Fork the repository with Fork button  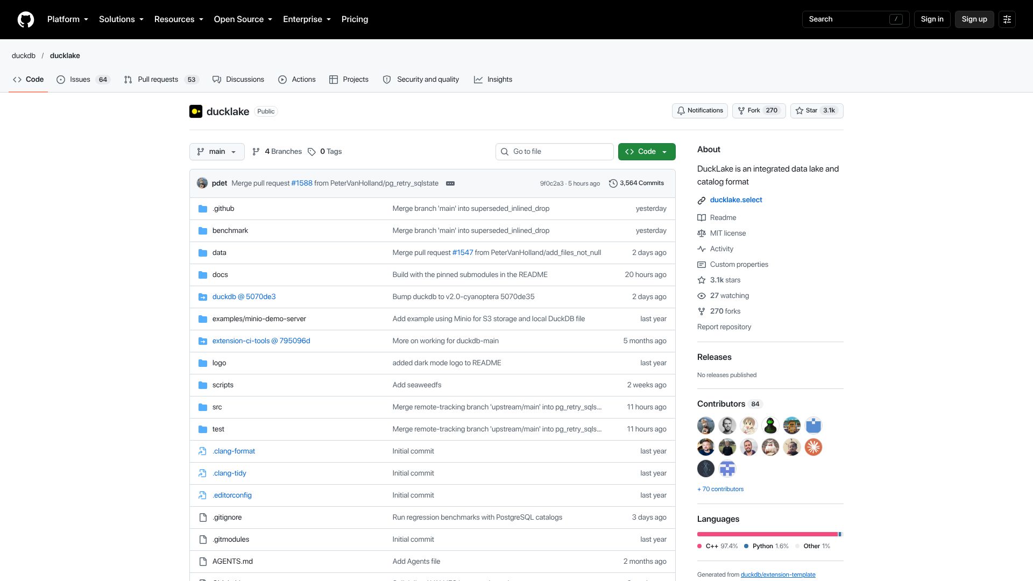tap(759, 111)
